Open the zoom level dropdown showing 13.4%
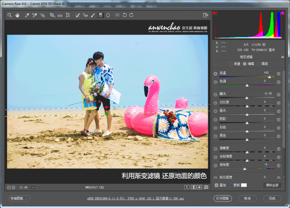Screen dimensions: 290x208 click(x=33, y=187)
